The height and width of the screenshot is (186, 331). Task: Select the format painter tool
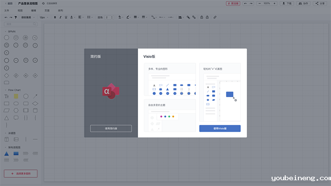[16, 17]
